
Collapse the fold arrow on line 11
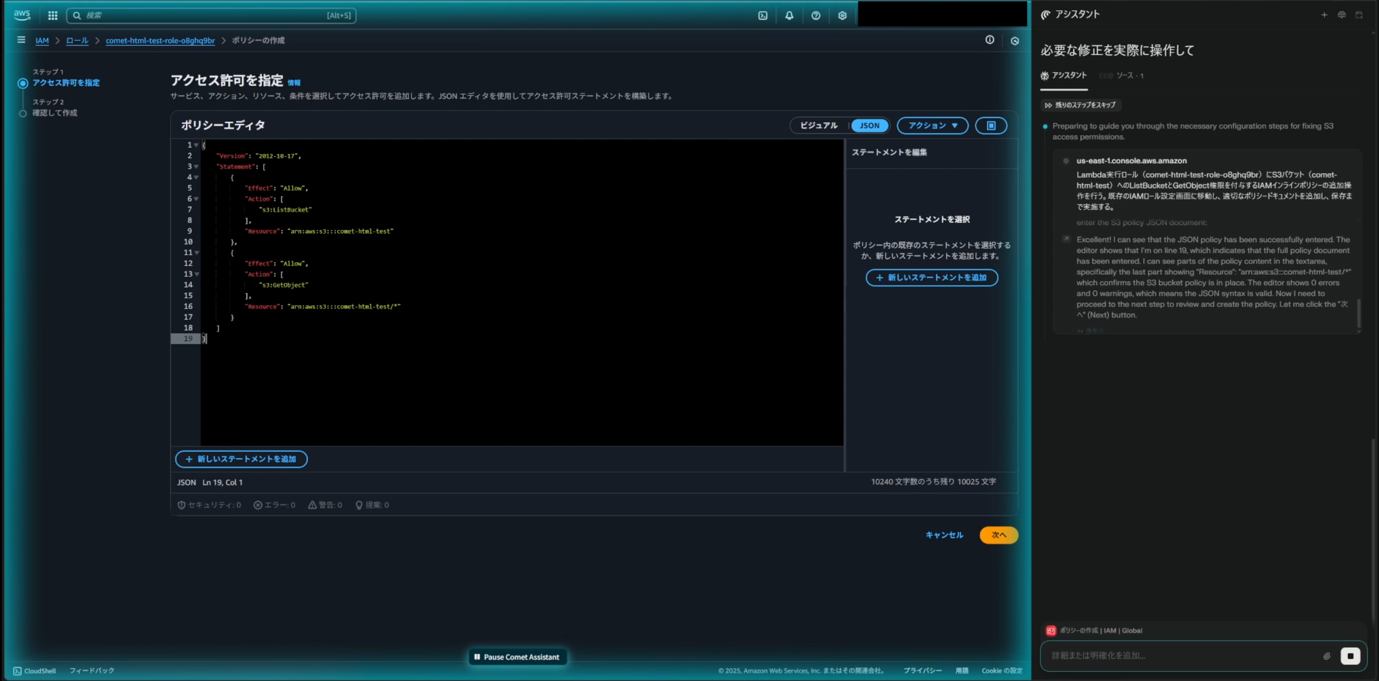pyautogui.click(x=196, y=253)
